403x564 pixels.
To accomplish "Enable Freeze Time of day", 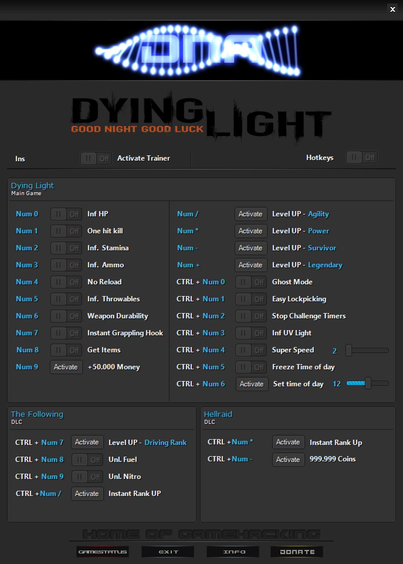I will click(251, 367).
